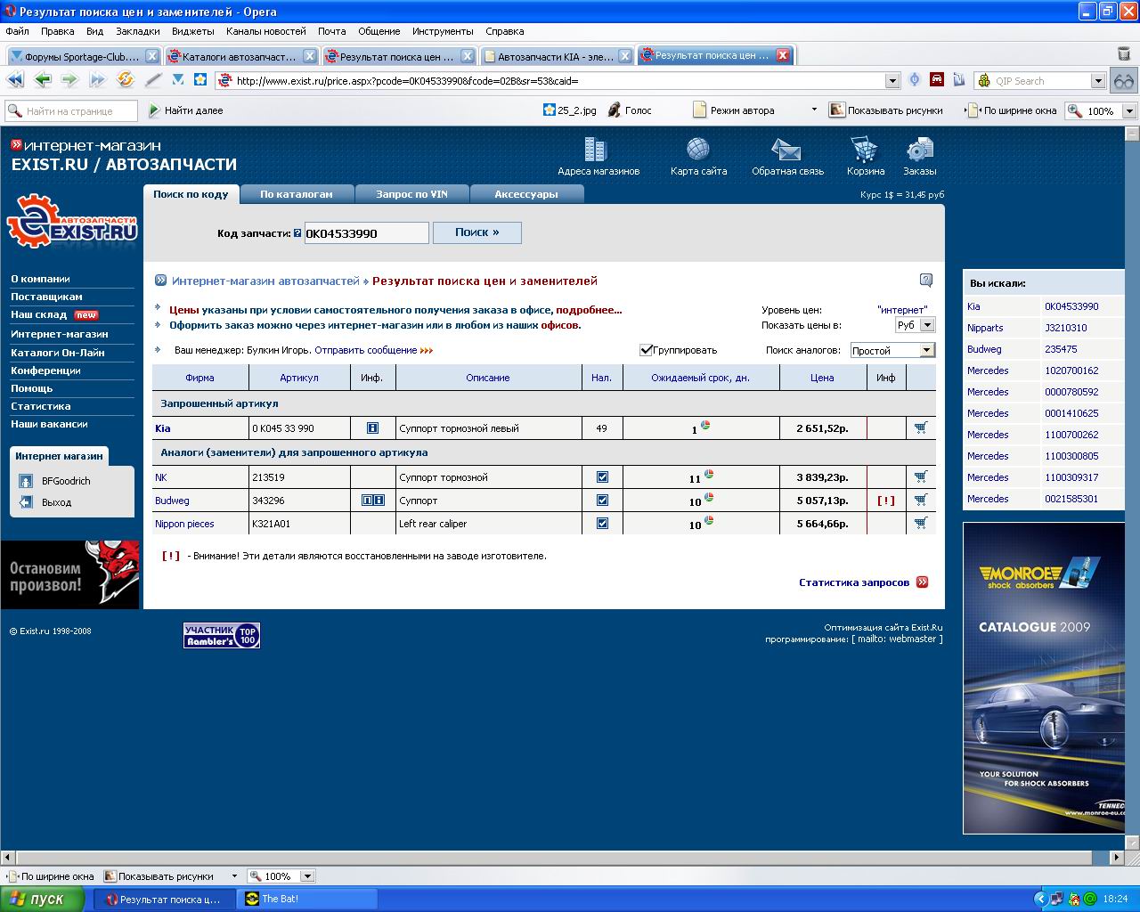The width and height of the screenshot is (1140, 912).
Task: Expand the Поиск аналогов dropdown
Action: (926, 351)
